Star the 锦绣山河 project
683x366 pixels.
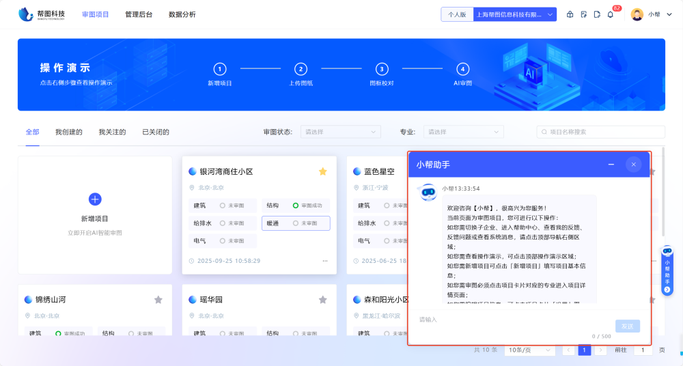[158, 300]
